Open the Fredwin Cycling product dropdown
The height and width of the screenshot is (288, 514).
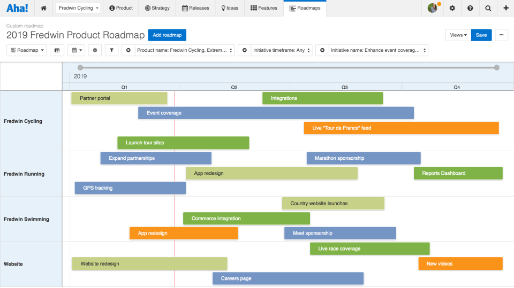click(x=78, y=8)
